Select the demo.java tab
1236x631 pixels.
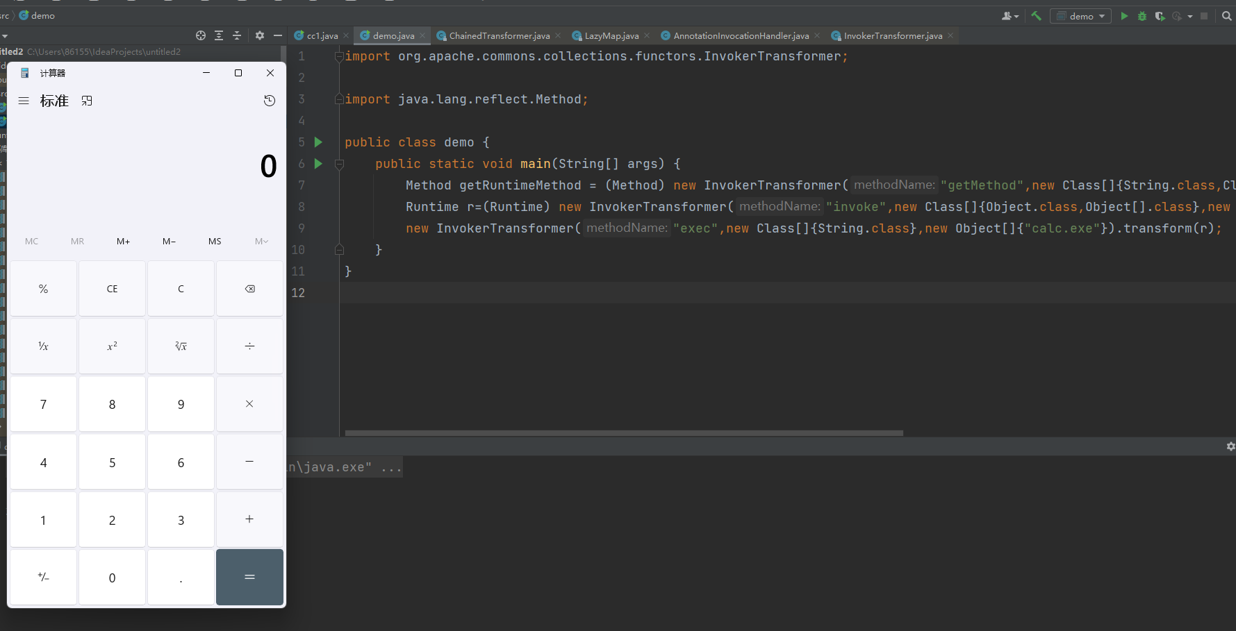[393, 35]
